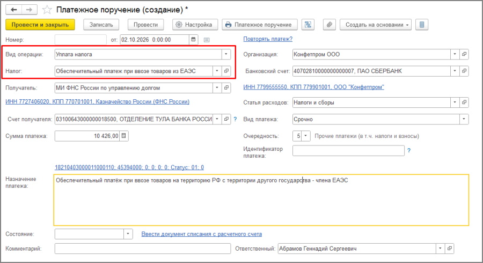The height and width of the screenshot is (263, 483).
Task: Click the Идентификатор платежа input field
Action: [348, 151]
